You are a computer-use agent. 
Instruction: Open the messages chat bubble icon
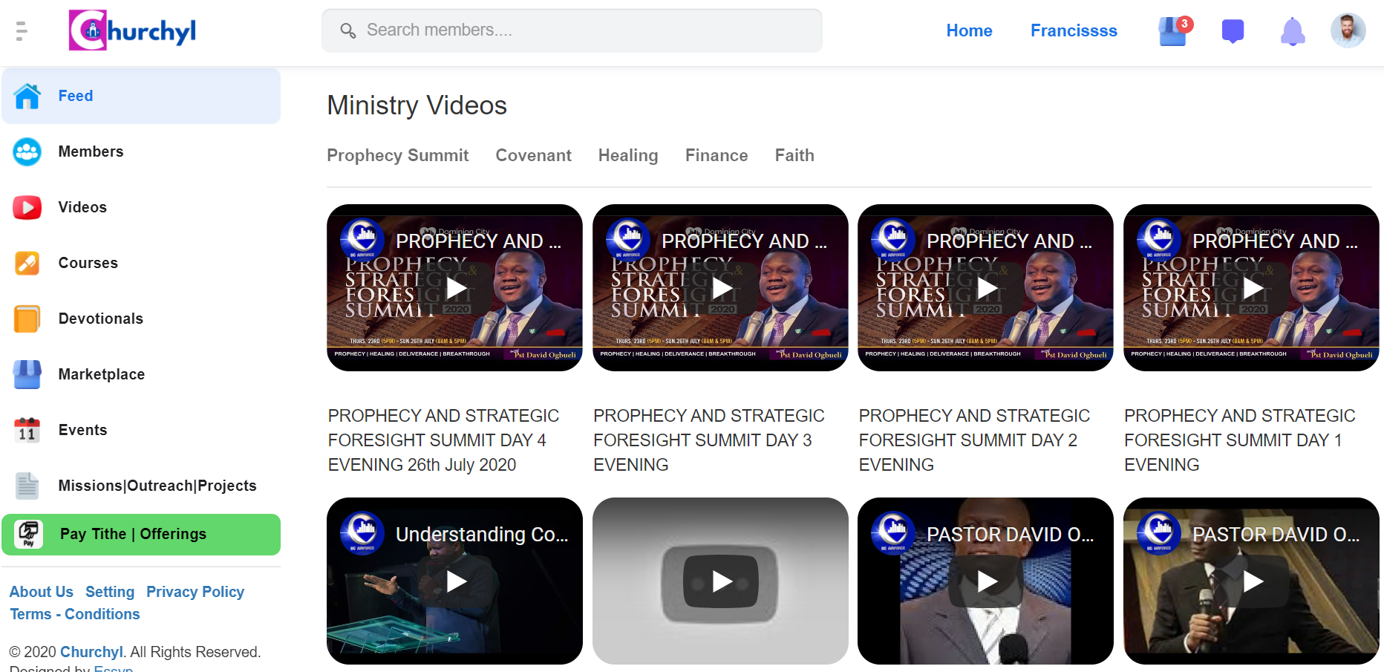pos(1233,31)
